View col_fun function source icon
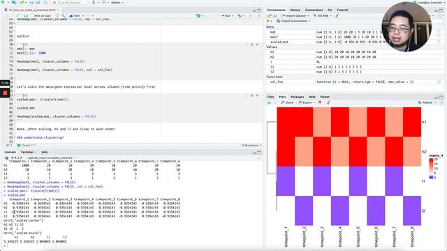Viewport: 447px width, 251px height. [439, 82]
